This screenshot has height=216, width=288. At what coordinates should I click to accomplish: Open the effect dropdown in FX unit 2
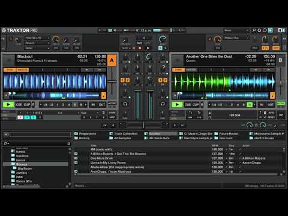click(x=236, y=38)
